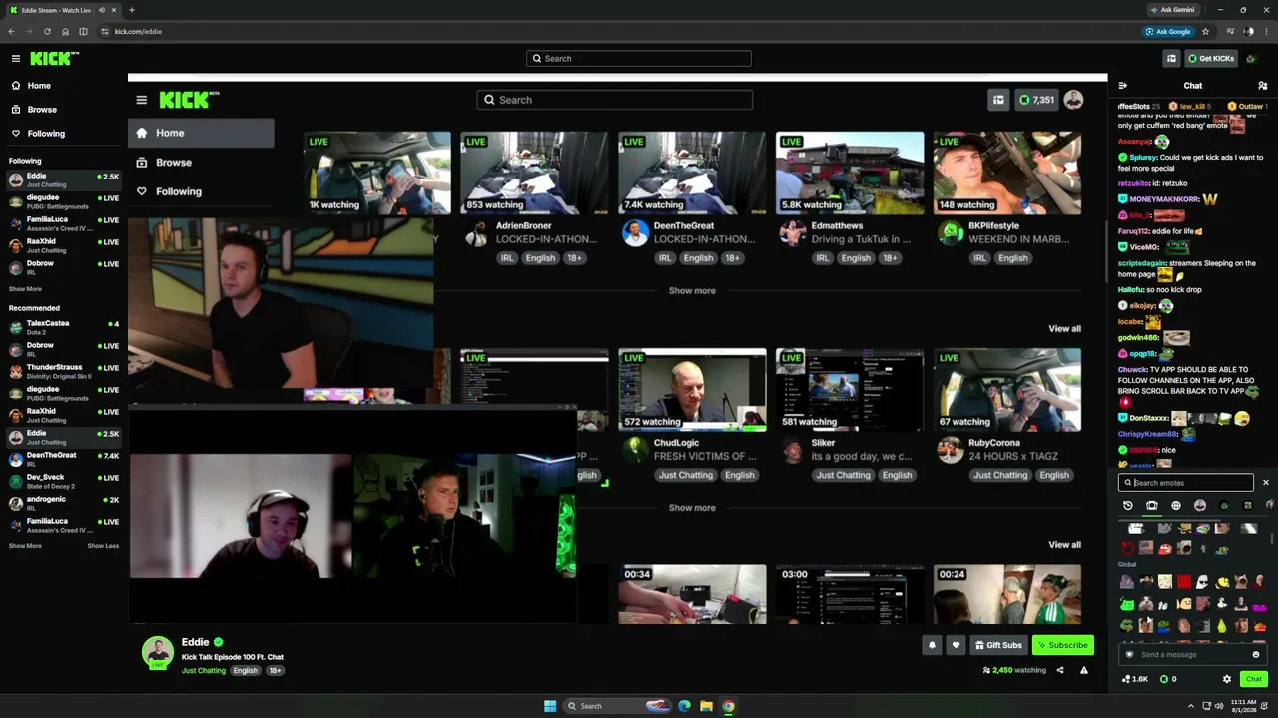
Task: Open the chat users list icon
Action: tap(1263, 86)
